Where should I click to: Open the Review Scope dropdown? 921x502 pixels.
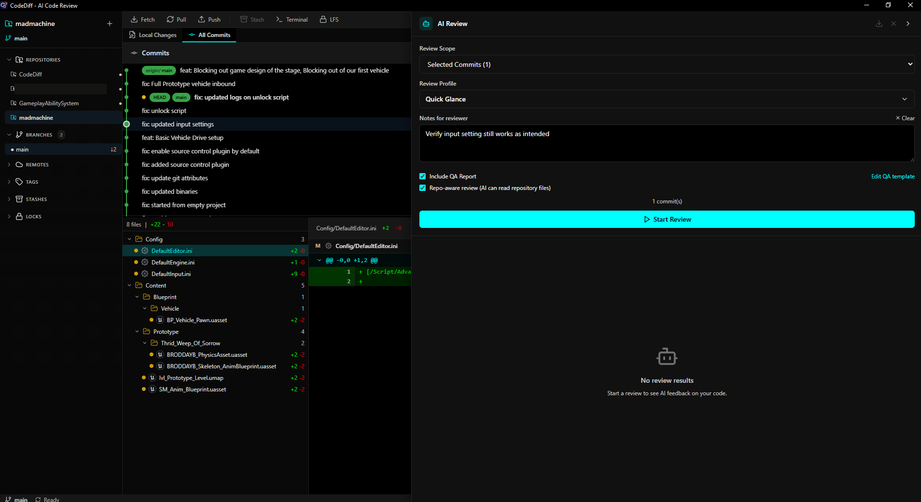coord(667,64)
